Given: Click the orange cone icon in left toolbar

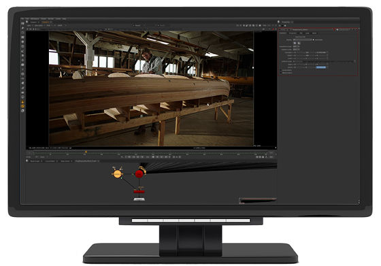Looking at the screenshot, I should pyautogui.click(x=22, y=102).
